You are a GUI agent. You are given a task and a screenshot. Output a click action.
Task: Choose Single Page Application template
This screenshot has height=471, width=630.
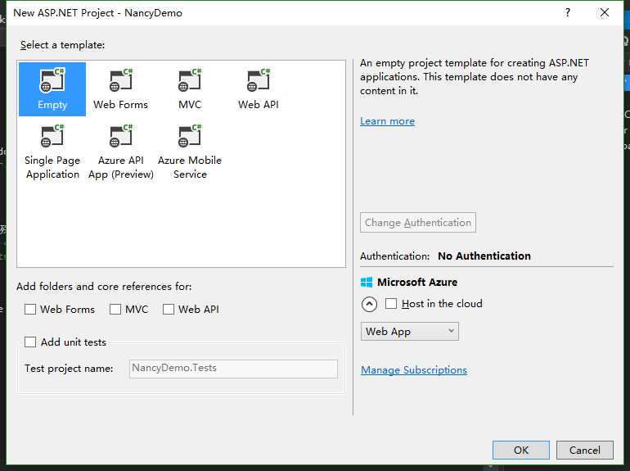click(x=52, y=152)
